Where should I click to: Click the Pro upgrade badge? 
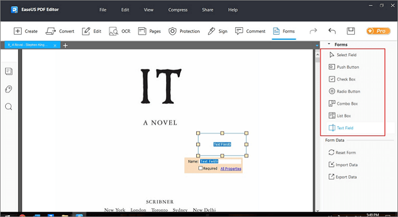click(x=378, y=31)
